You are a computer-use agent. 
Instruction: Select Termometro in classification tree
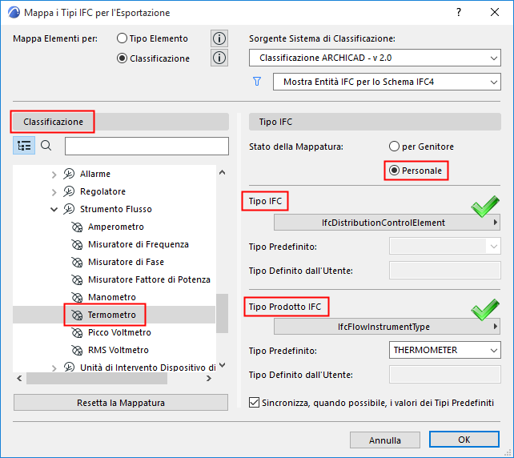[x=112, y=315]
